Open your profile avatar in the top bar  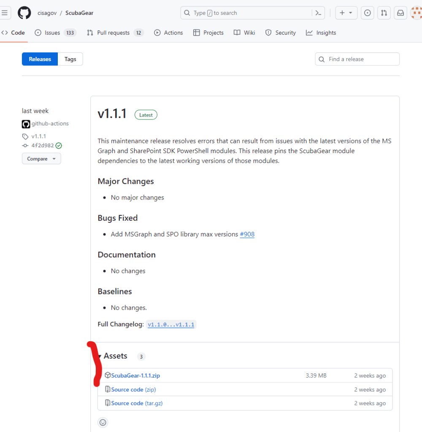tap(416, 13)
